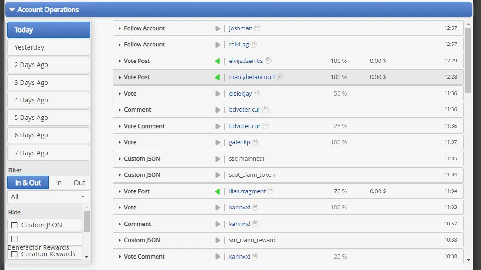Click reputation badge next to elsiekjay
481x270 pixels.
coord(257,93)
